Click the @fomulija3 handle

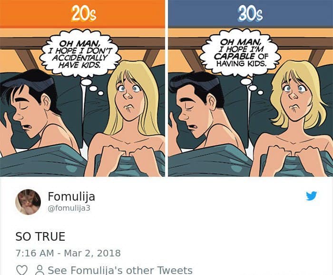(x=69, y=208)
